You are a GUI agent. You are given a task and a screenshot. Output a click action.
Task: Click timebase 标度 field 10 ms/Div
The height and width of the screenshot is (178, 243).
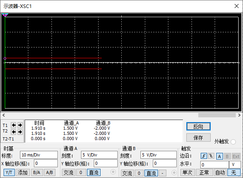coord(39,155)
